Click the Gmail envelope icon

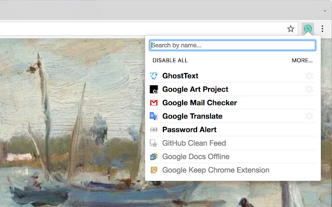click(154, 103)
